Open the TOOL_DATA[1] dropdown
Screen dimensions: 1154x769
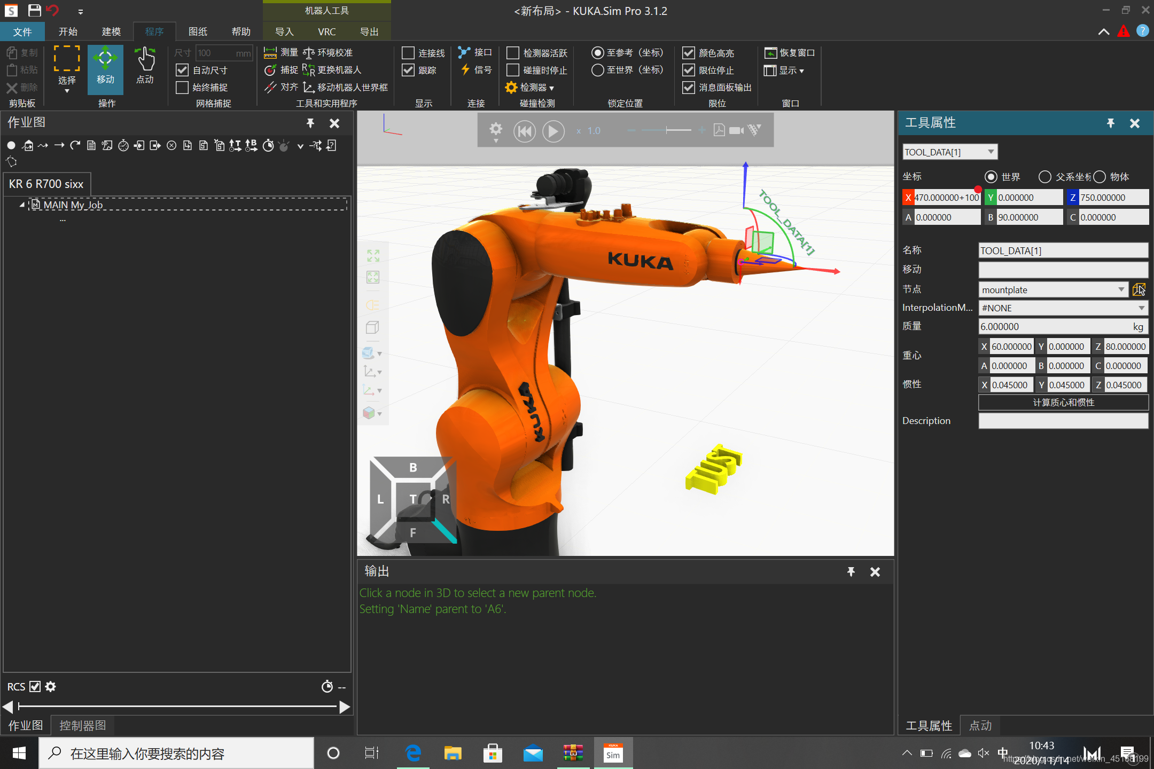(x=991, y=152)
